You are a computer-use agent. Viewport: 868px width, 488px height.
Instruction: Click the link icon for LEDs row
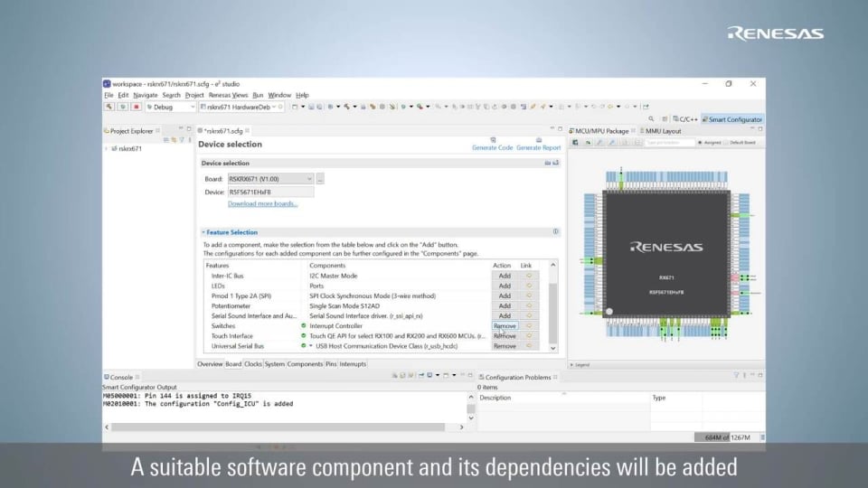529,286
